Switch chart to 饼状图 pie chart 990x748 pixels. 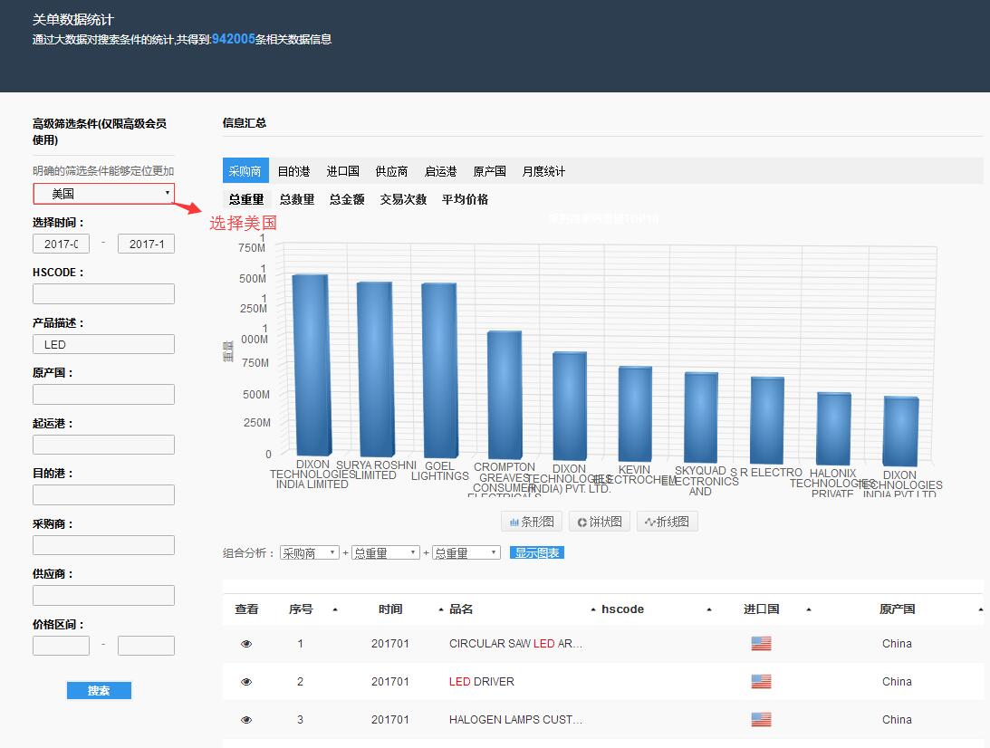click(x=600, y=522)
